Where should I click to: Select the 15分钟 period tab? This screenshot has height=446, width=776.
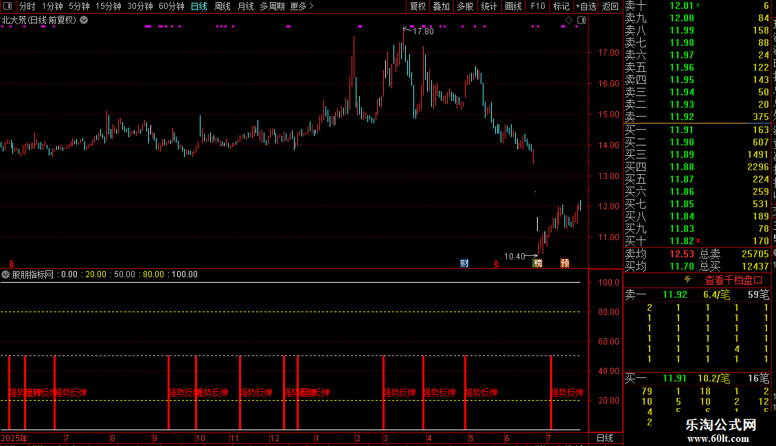108,6
